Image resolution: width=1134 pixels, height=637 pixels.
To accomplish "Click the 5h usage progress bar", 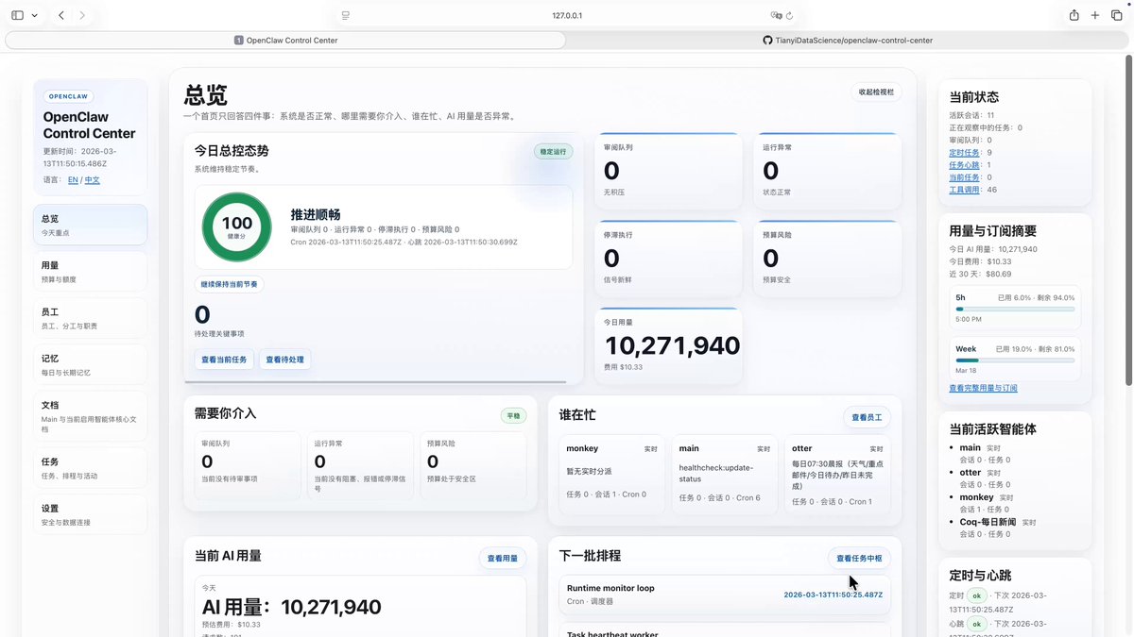I will [x=1015, y=309].
